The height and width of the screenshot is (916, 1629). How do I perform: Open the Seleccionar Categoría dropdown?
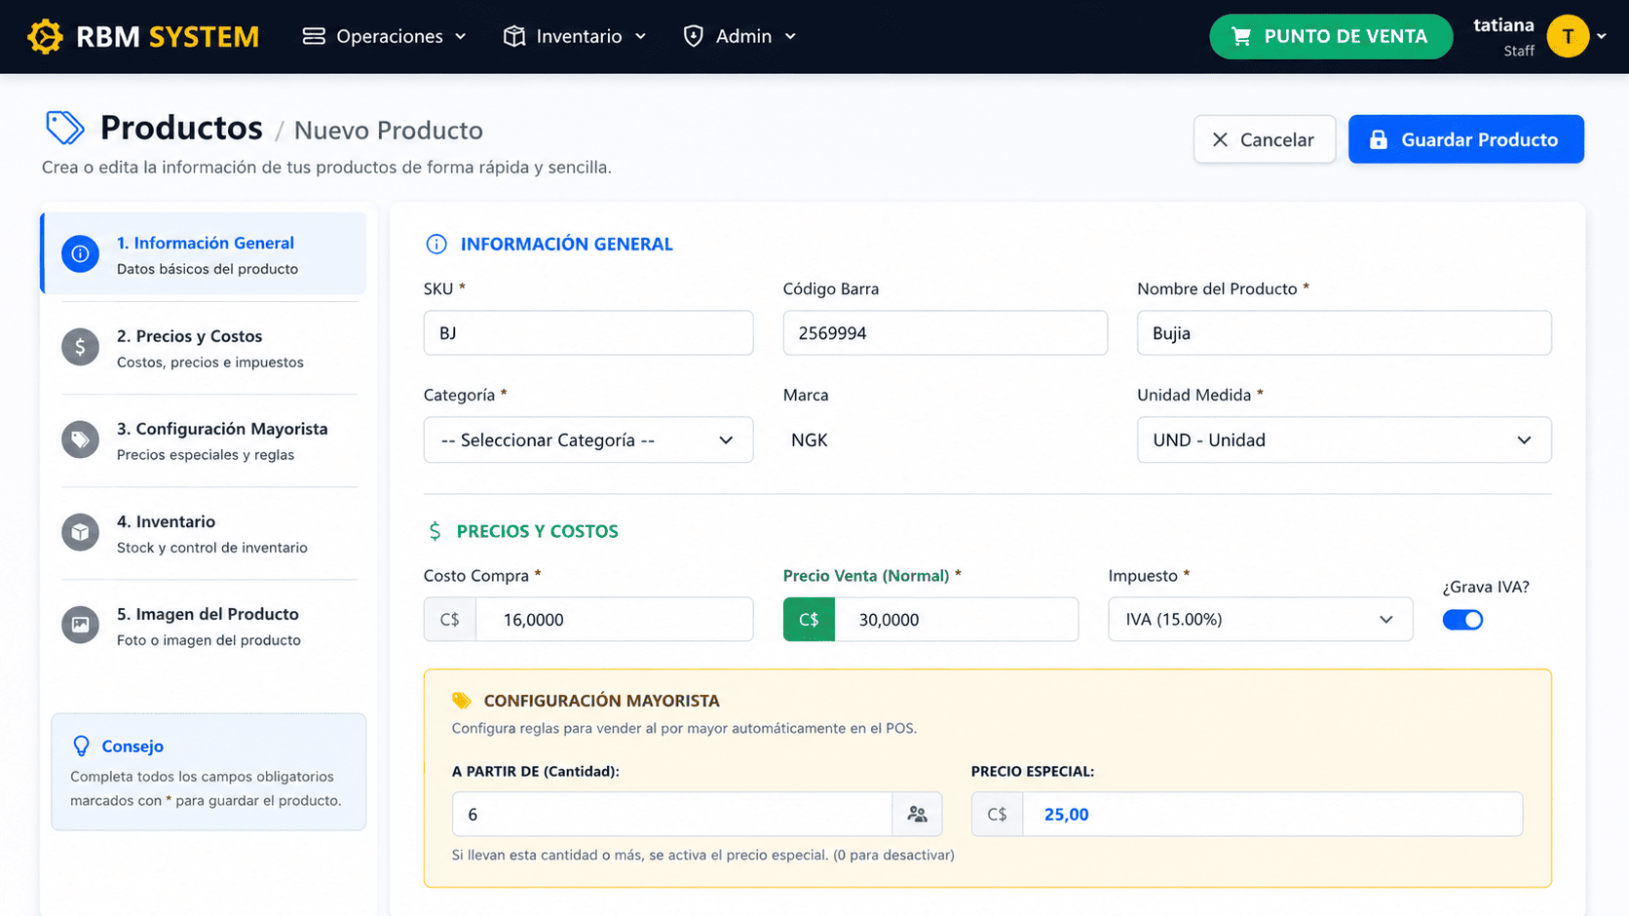(x=588, y=440)
